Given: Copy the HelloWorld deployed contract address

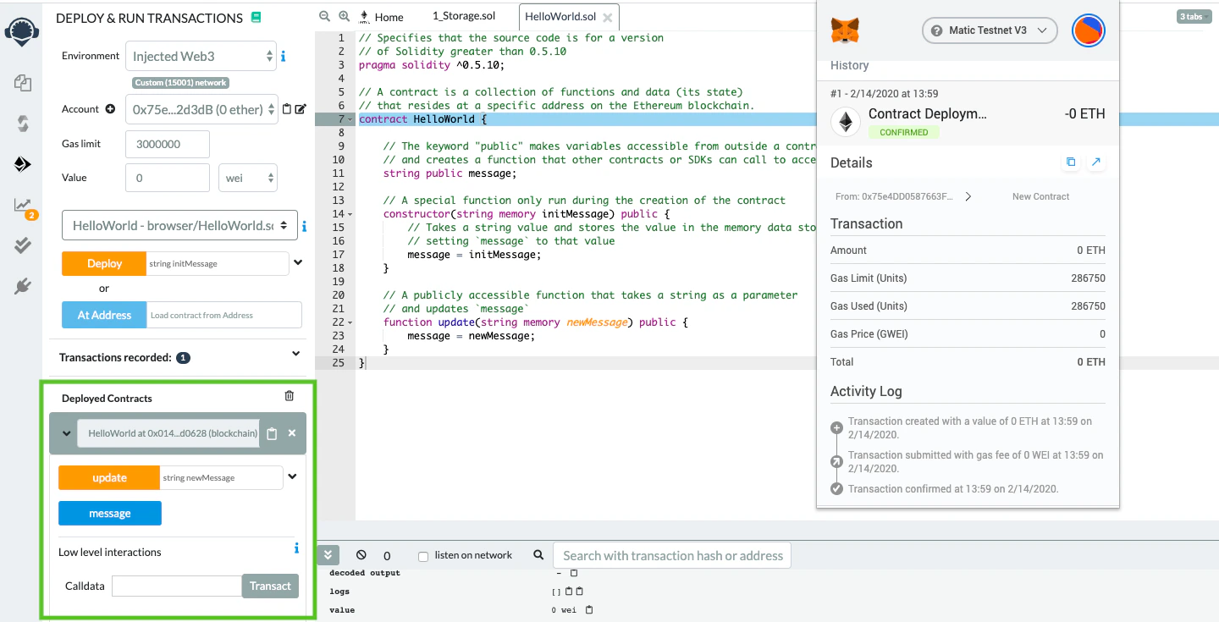Looking at the screenshot, I should coord(272,433).
